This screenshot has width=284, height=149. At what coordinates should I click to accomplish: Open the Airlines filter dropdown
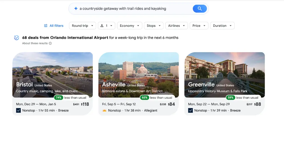pyautogui.click(x=176, y=26)
